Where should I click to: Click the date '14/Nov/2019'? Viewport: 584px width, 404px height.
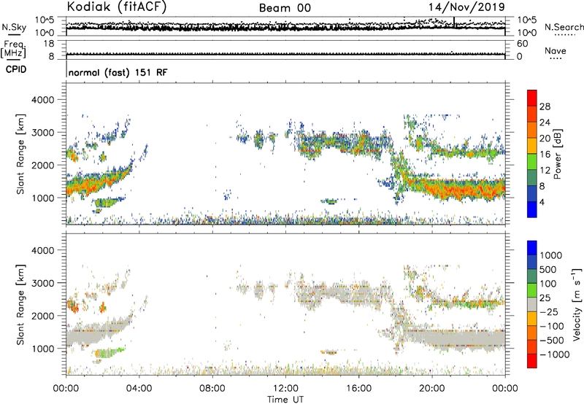(466, 7)
